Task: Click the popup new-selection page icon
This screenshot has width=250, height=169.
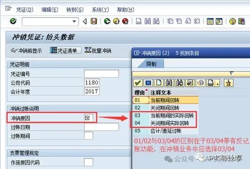Action: click(159, 83)
